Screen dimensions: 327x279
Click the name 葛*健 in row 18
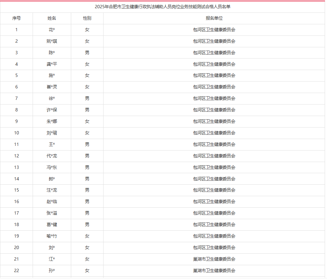[x=52, y=224]
